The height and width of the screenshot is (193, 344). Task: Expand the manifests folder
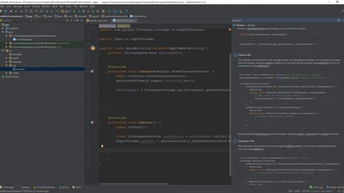(x=3, y=28)
